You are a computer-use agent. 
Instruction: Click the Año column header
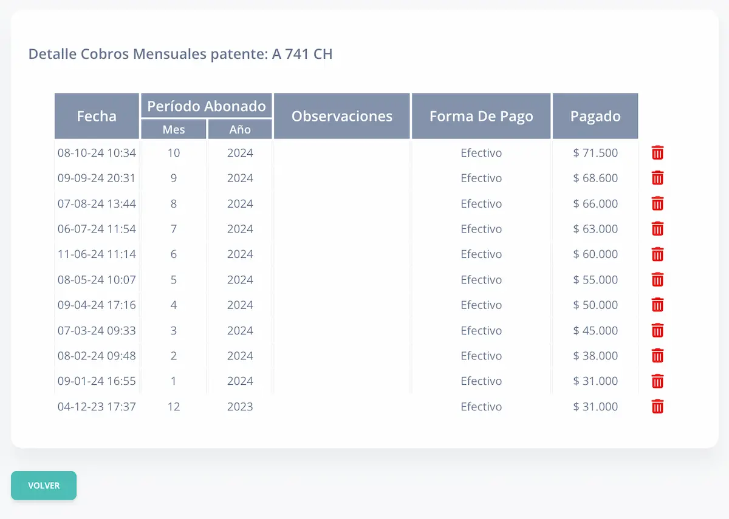click(x=239, y=129)
